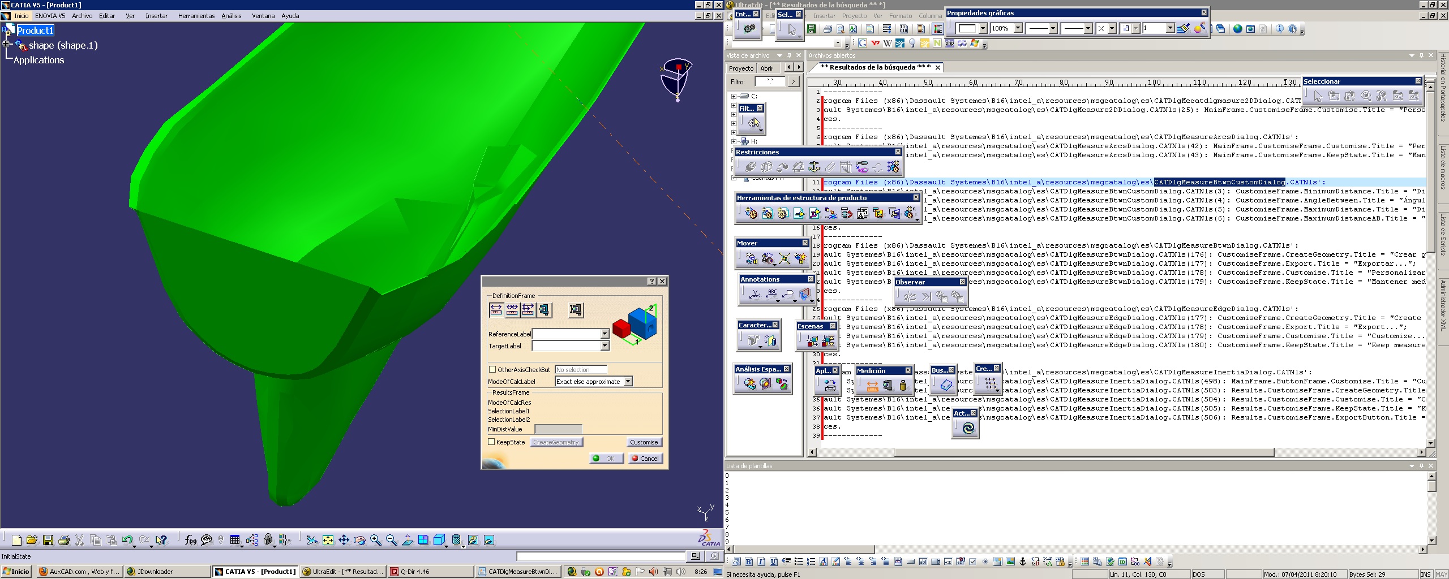Screen dimensions: 1449x579
Task: Click Measure Item caliper icon in DefinitionFrame
Action: [x=544, y=309]
